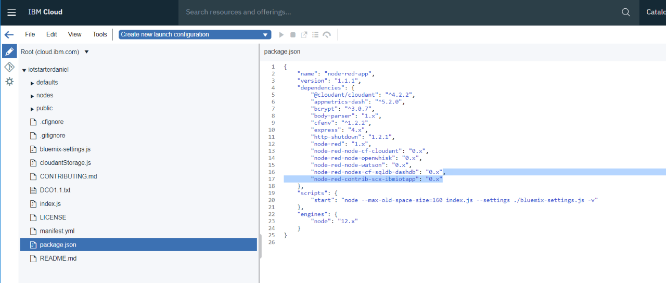Click the "express": "4.x" dependency line
This screenshot has width=666, height=283.
pos(341,130)
